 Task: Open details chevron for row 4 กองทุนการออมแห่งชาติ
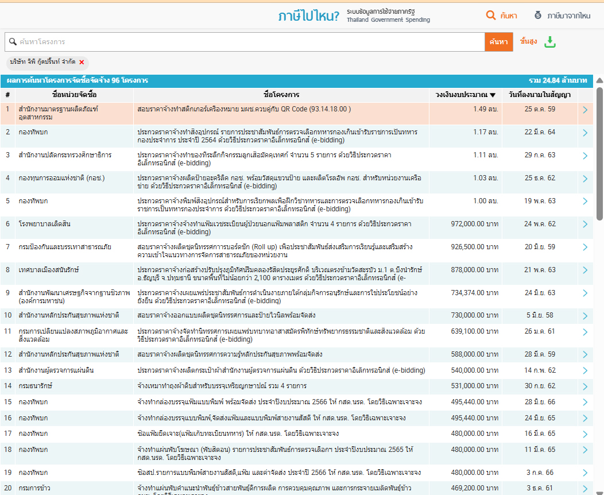click(x=585, y=179)
